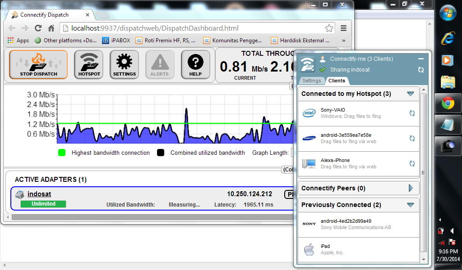Open the indosat adapter link
This screenshot has height=270, width=462.
tap(39, 194)
